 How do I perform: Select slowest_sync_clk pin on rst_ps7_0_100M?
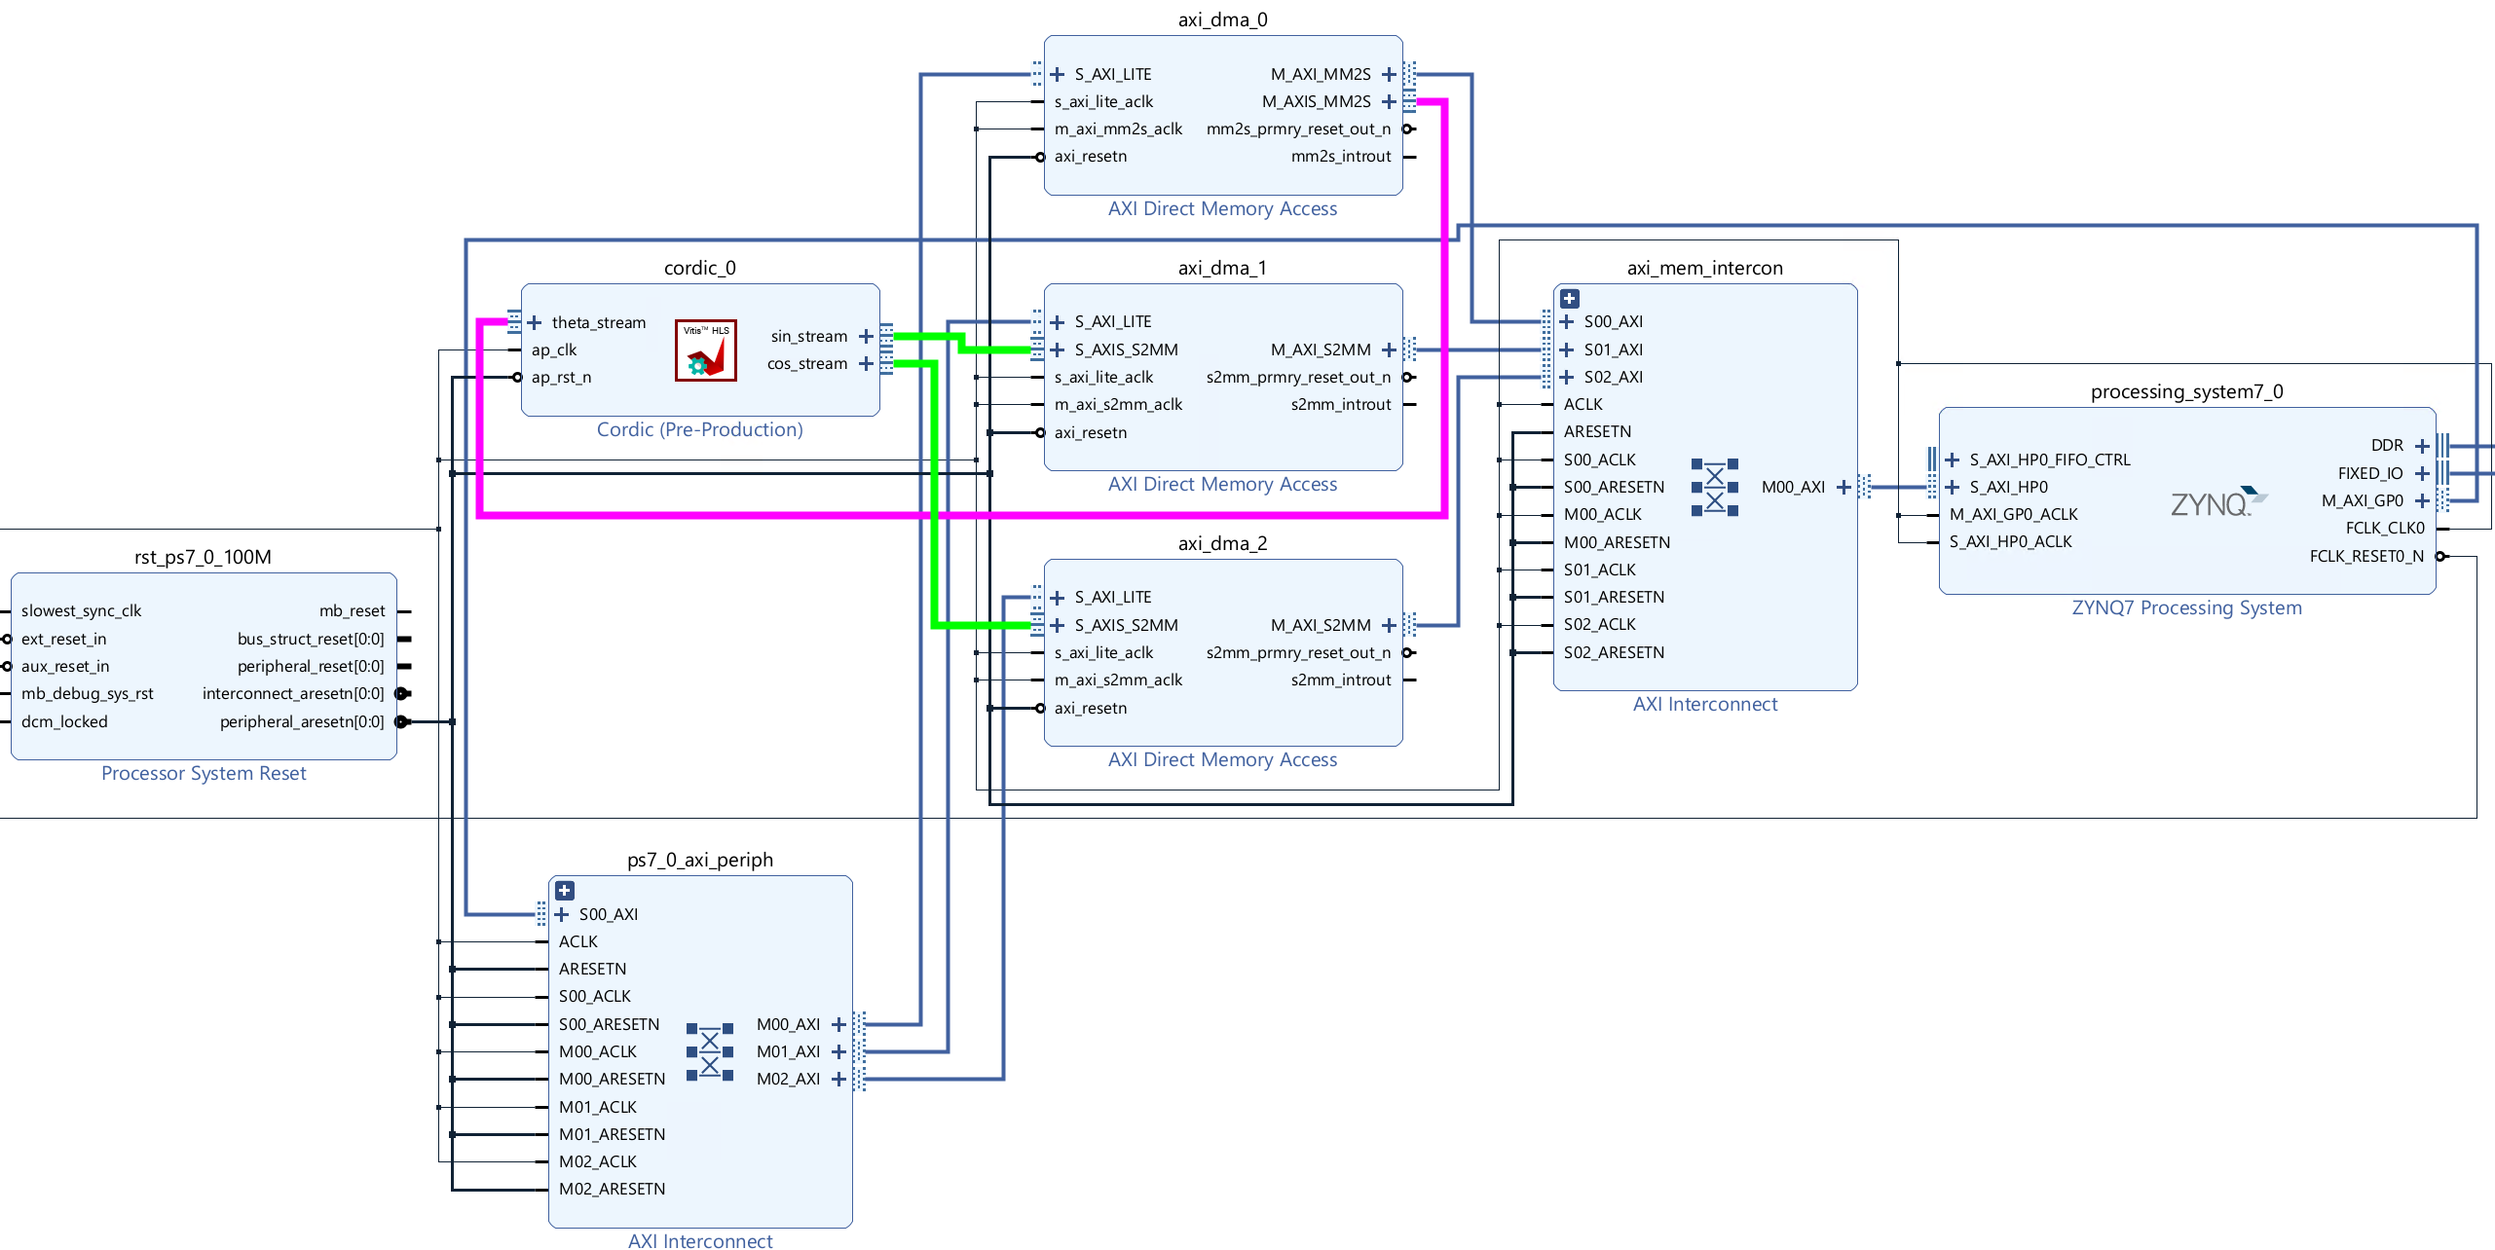(82, 610)
